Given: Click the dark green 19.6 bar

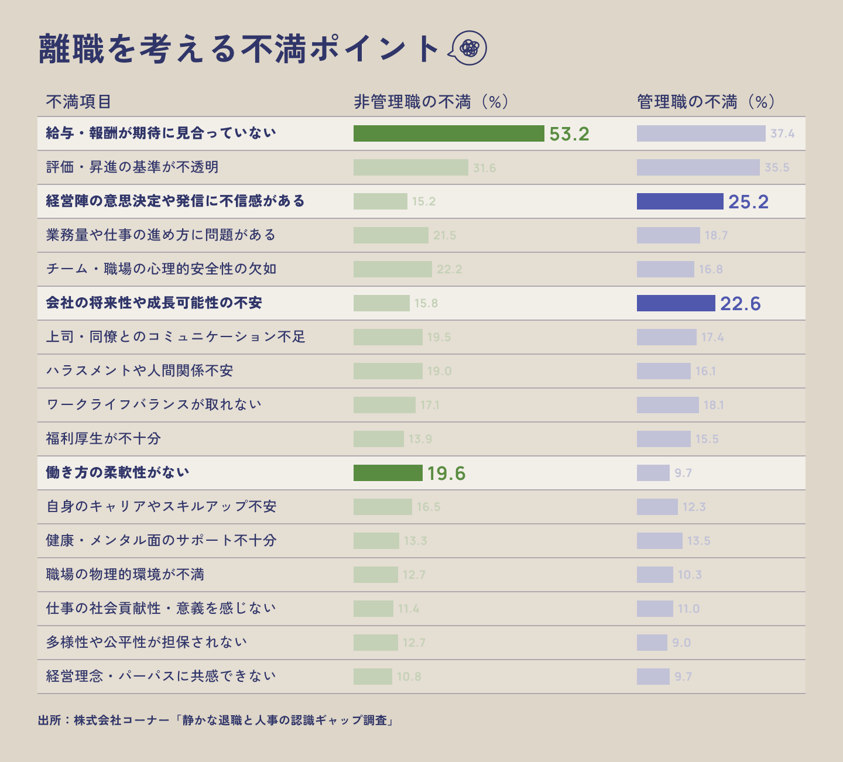Looking at the screenshot, I should [388, 473].
